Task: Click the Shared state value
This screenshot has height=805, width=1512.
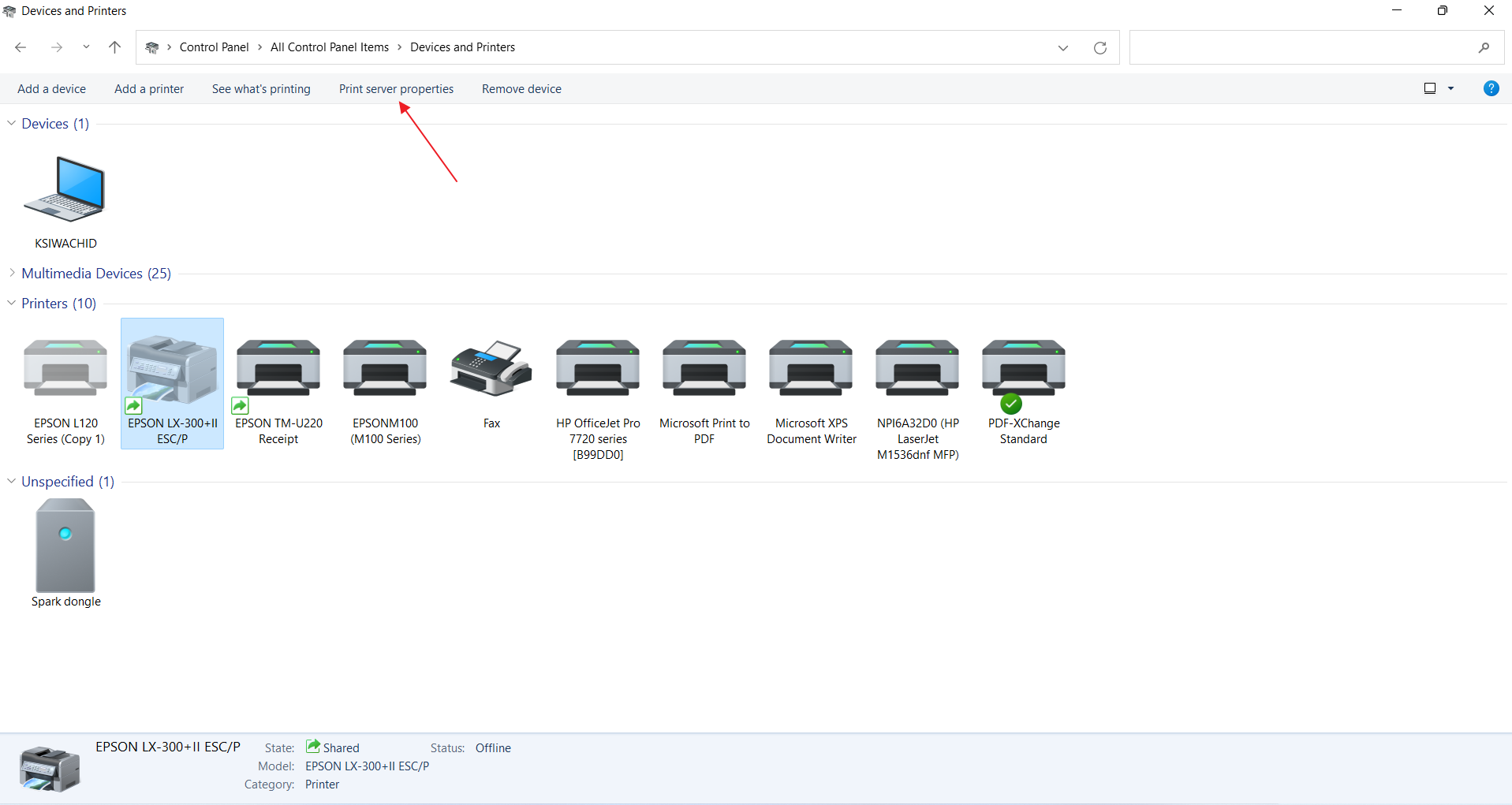Action: (x=341, y=748)
